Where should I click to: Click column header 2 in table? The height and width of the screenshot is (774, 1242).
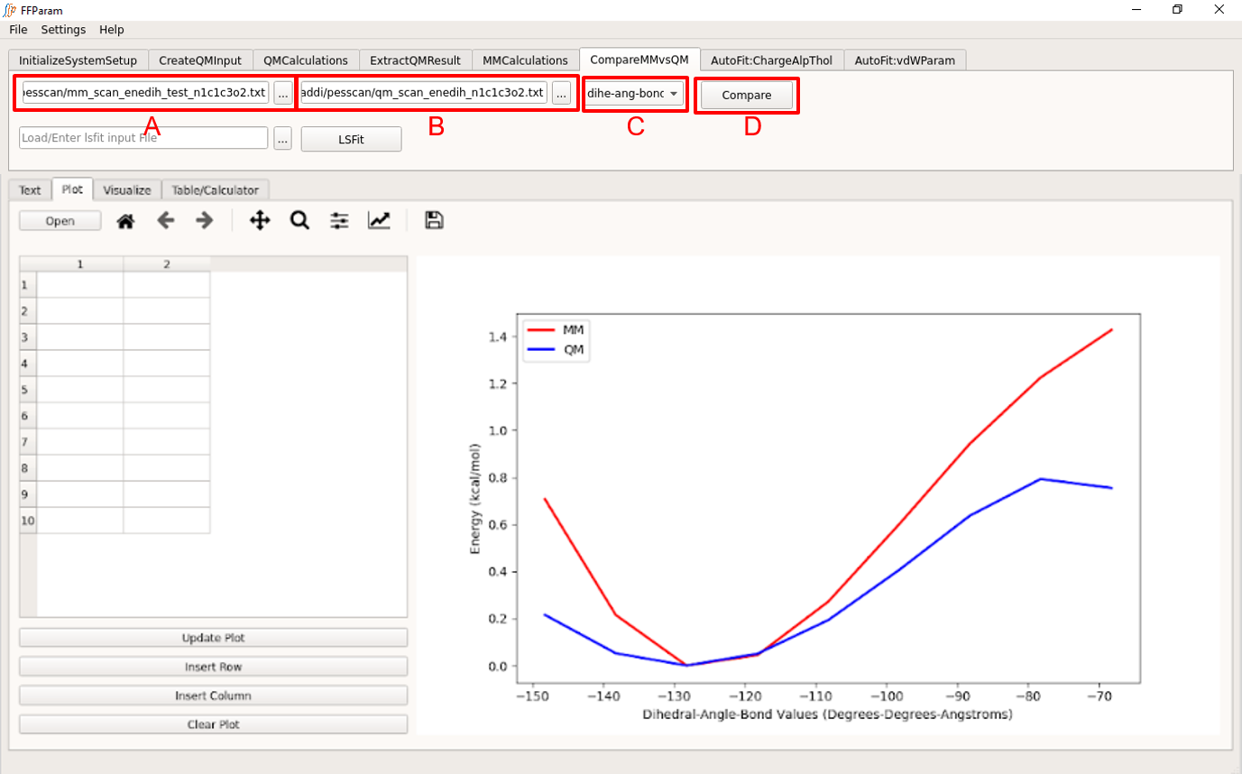(167, 264)
